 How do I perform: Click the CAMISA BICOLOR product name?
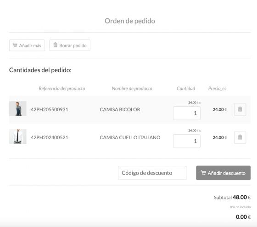point(120,109)
